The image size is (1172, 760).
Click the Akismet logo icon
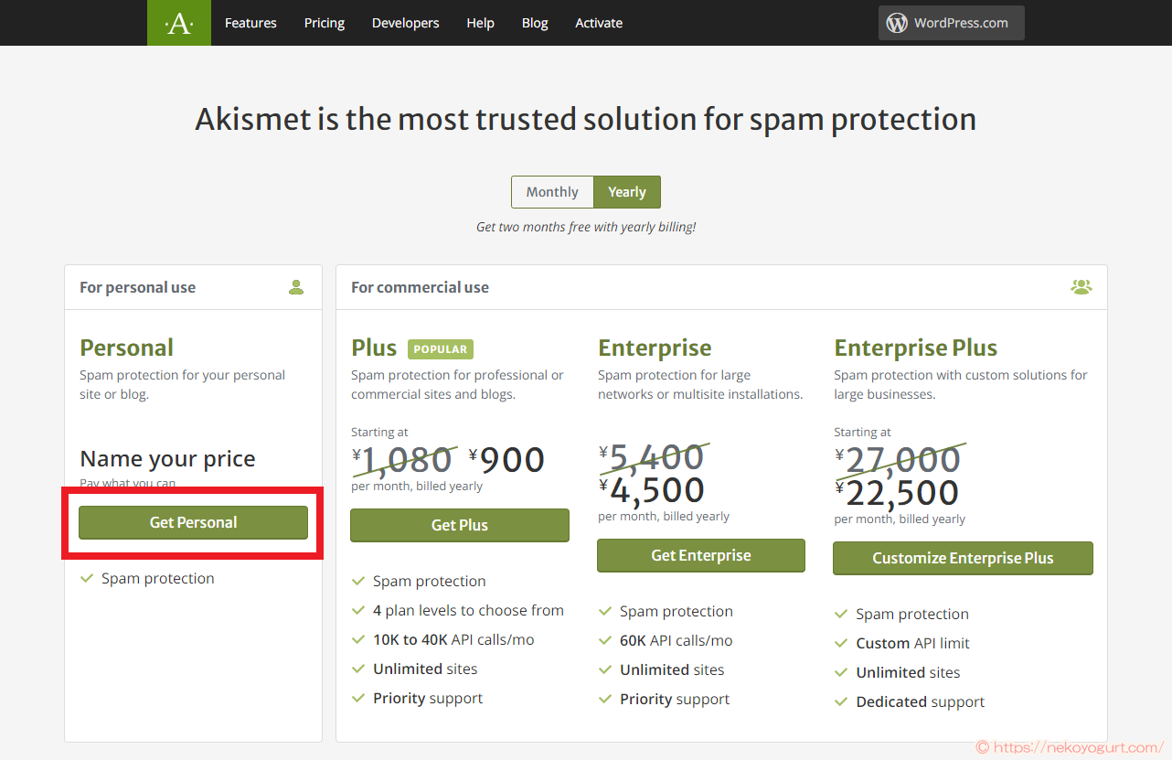(178, 22)
